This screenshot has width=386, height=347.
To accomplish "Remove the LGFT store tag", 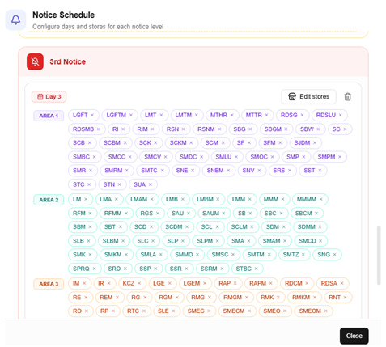I will (x=92, y=115).
